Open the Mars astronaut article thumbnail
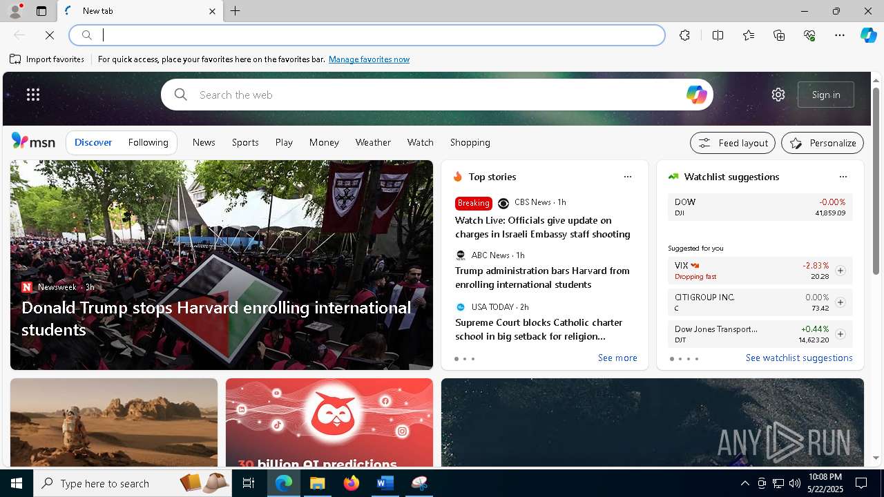This screenshot has height=497, width=884. (x=114, y=422)
